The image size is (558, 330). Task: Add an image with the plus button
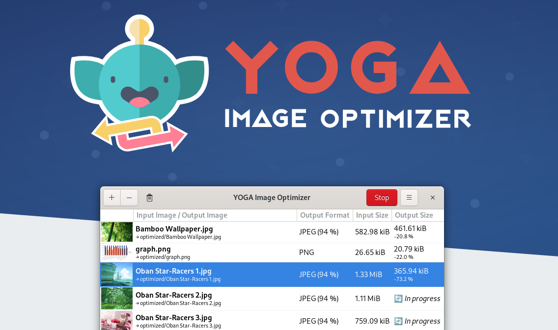112,198
